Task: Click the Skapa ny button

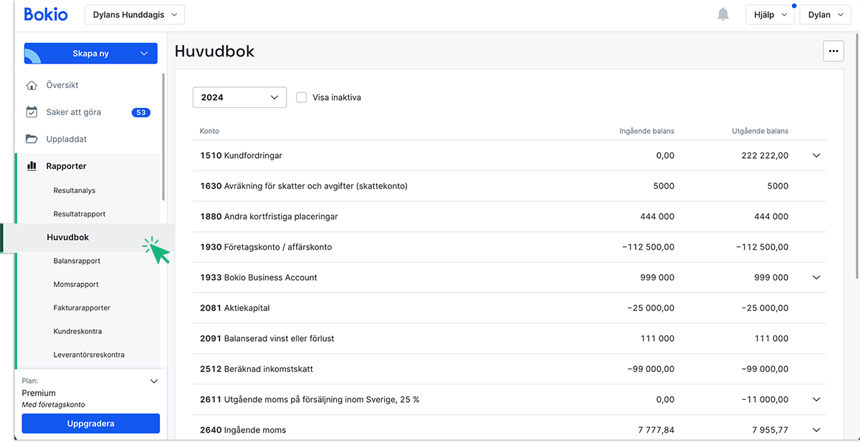Action: coord(90,54)
